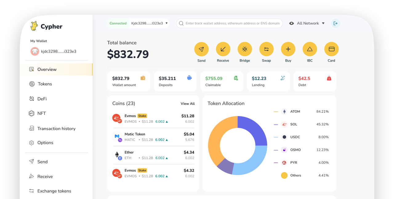Open the Tokens page in sidebar
The width and height of the screenshot is (394, 199).
[x=45, y=84]
